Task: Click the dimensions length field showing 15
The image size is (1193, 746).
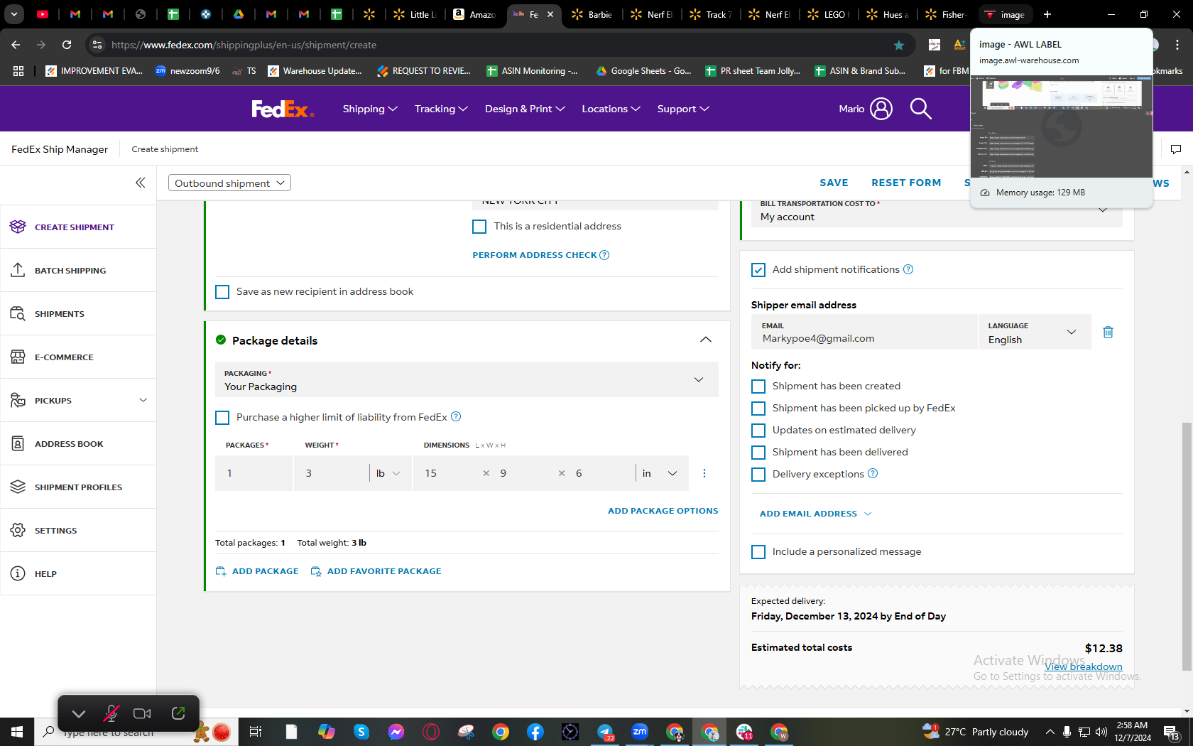Action: [446, 473]
